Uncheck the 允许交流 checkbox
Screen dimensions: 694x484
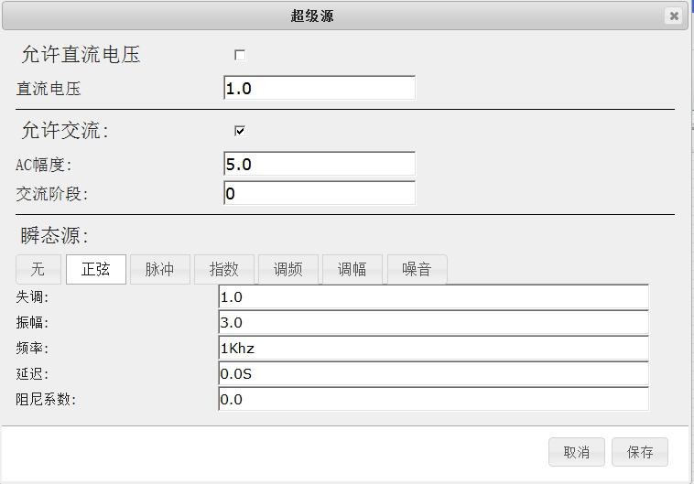(240, 131)
